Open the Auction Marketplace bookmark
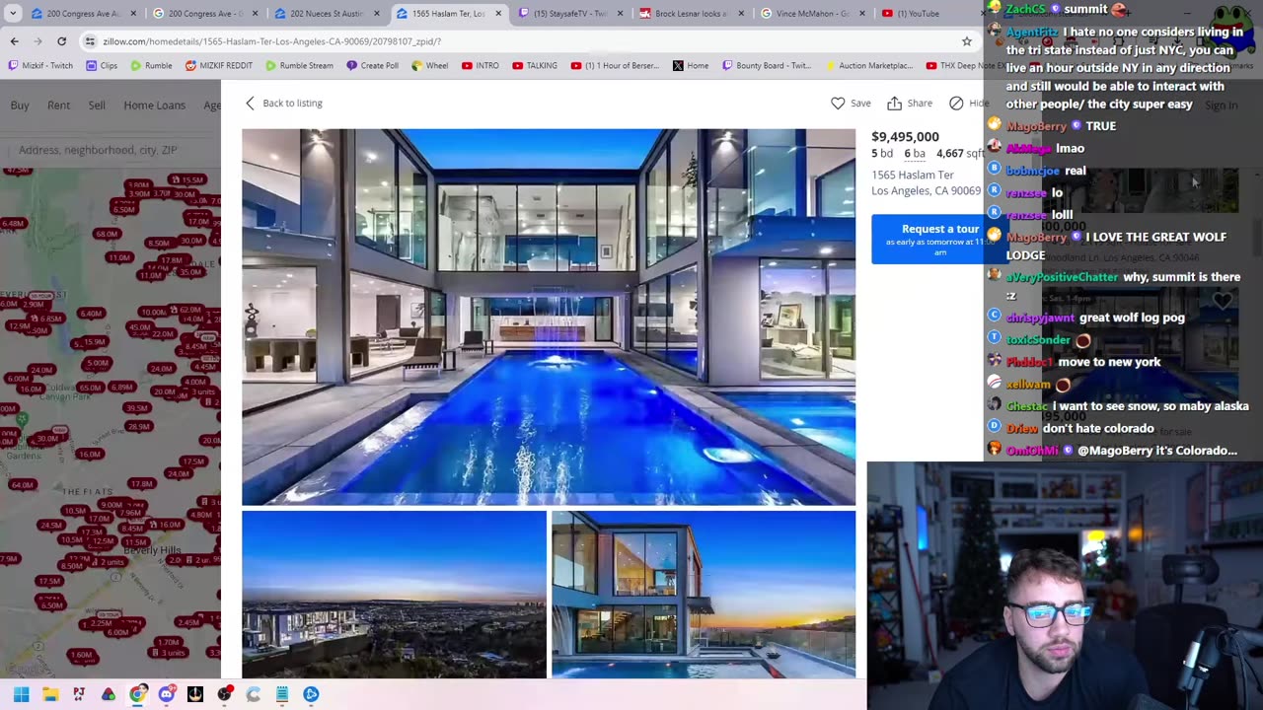 [x=868, y=66]
